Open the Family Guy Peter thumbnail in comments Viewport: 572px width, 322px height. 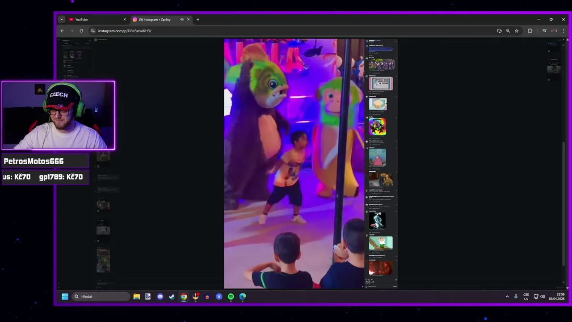pos(381,243)
